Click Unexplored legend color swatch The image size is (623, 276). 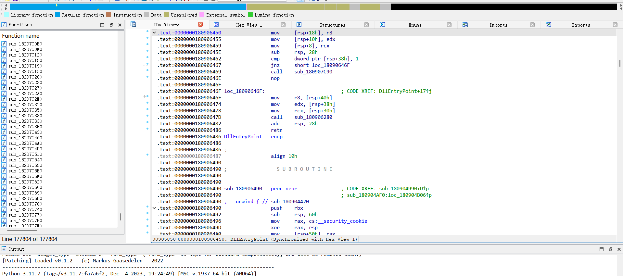pos(166,15)
